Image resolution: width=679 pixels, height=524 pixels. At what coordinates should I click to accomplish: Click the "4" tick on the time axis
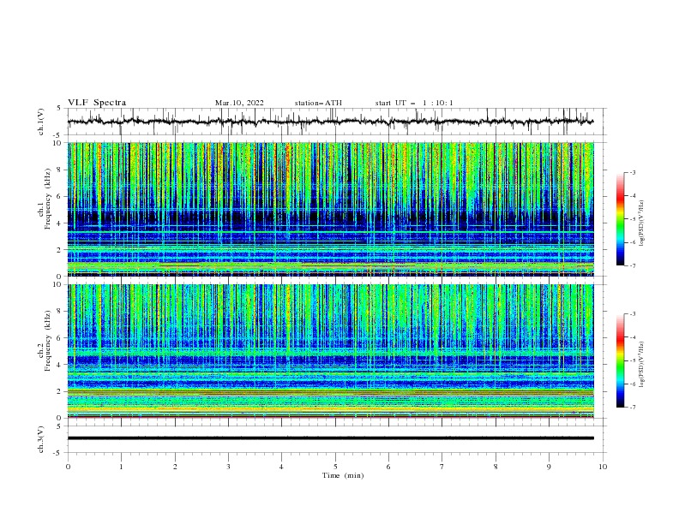point(281,467)
